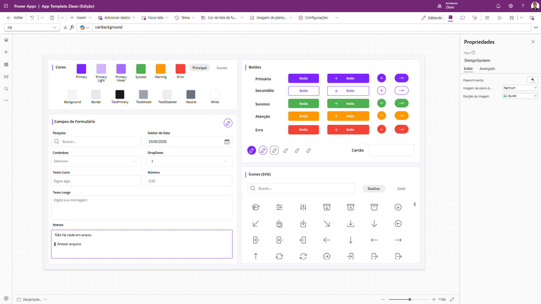This screenshot has width=541, height=304.
Task: Select the graduation cap SVG icon
Action: pos(256,207)
